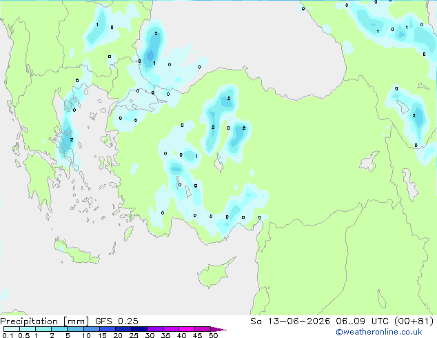
Task: Pick the 10–15 mm blue legend swatch
Action: [x=92, y=329]
